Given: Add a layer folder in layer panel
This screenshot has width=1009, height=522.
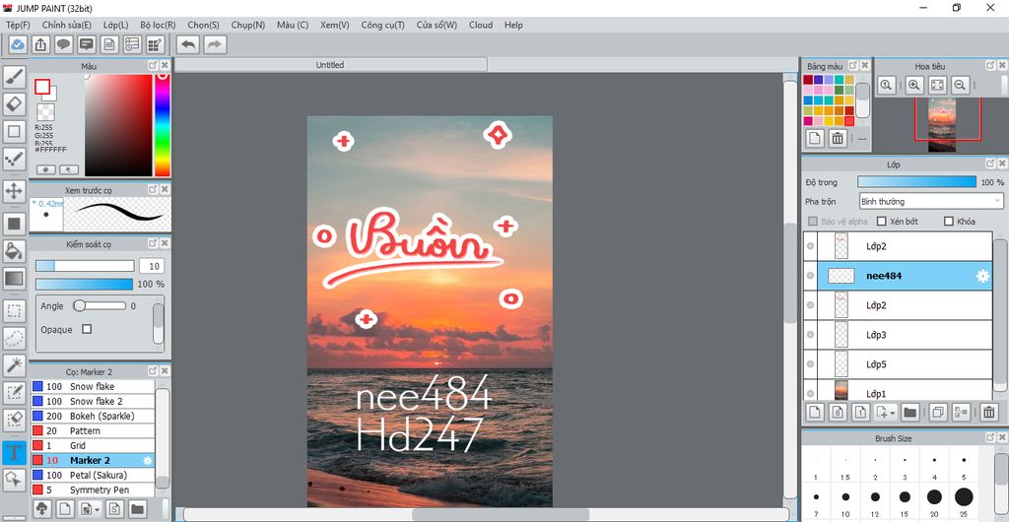Looking at the screenshot, I should tap(909, 412).
